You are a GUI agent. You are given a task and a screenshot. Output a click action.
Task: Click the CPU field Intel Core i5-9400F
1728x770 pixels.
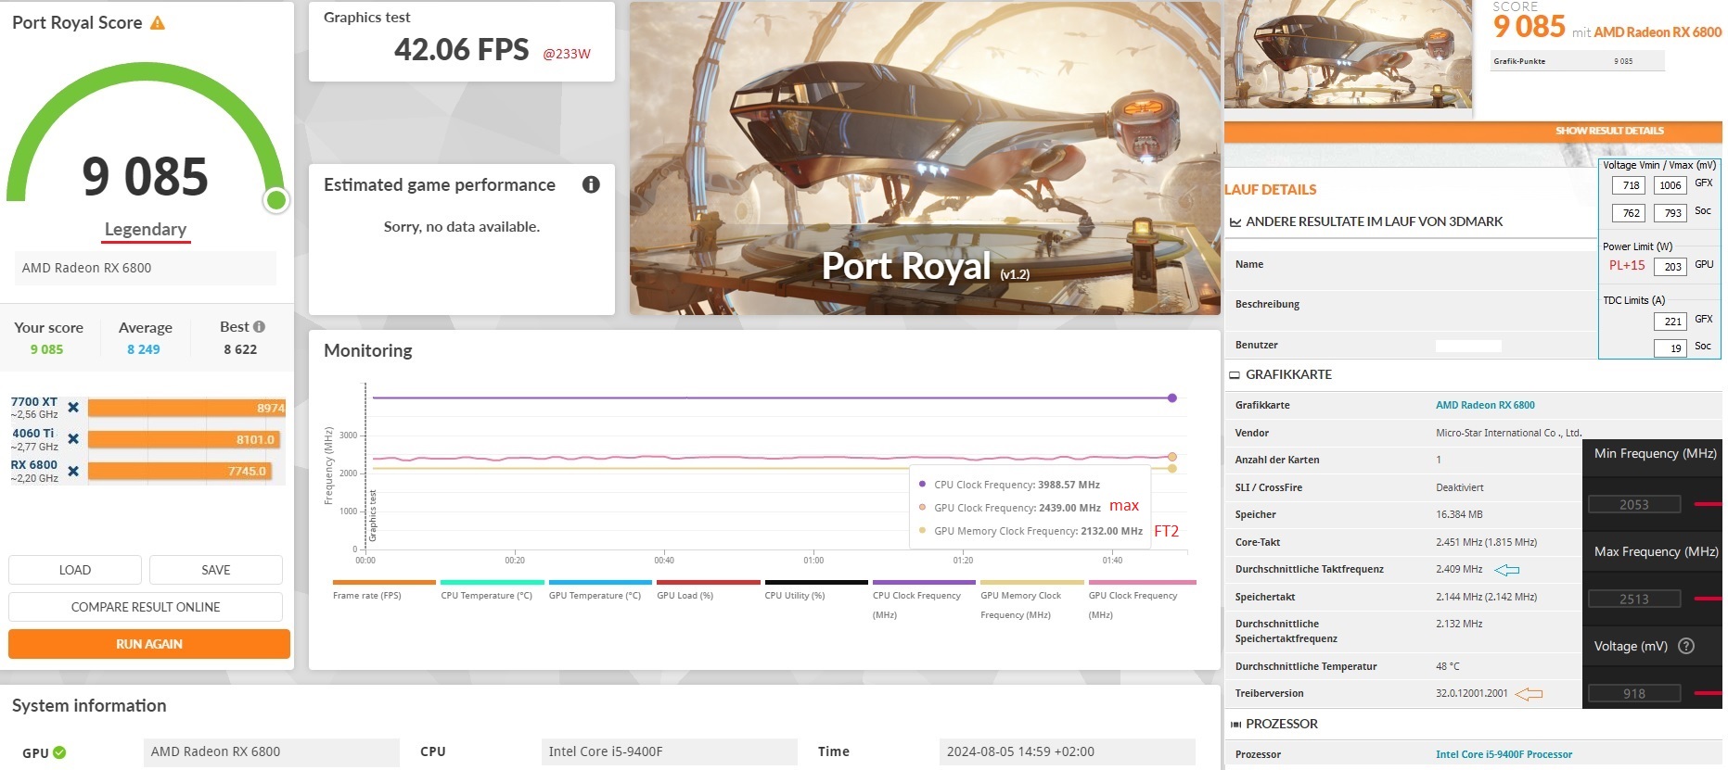click(669, 751)
